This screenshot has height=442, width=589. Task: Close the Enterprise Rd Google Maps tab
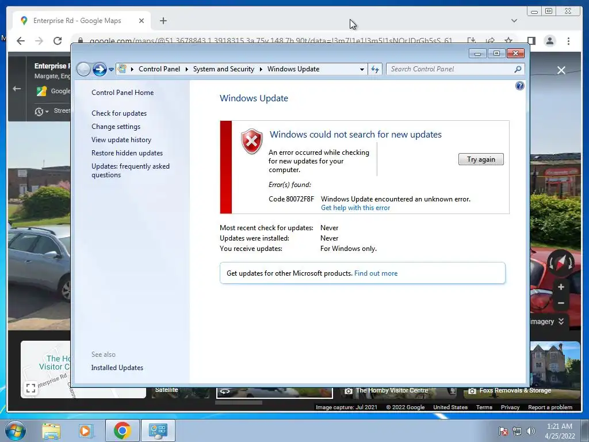coord(141,21)
